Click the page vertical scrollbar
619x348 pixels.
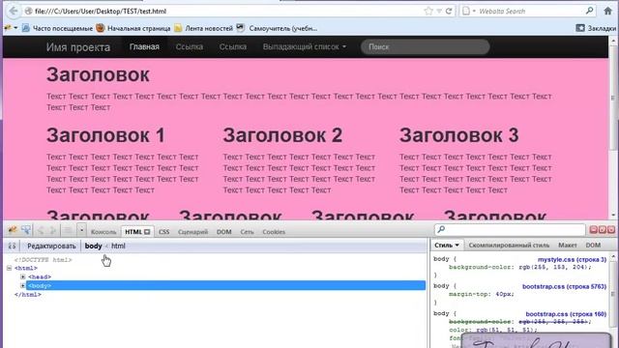coord(613,128)
